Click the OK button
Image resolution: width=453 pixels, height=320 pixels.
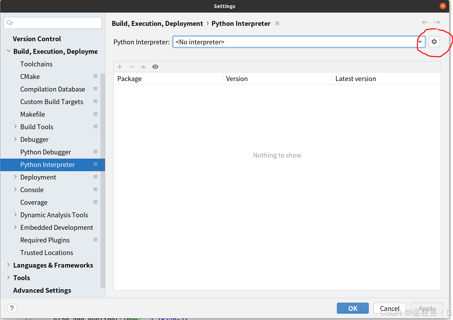(353, 308)
